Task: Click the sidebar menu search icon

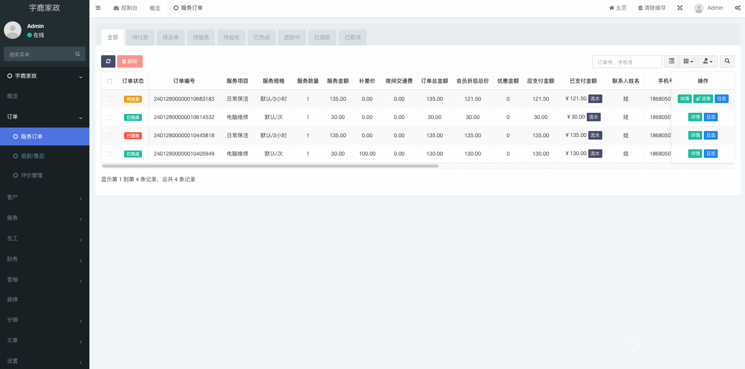Action: tap(77, 54)
